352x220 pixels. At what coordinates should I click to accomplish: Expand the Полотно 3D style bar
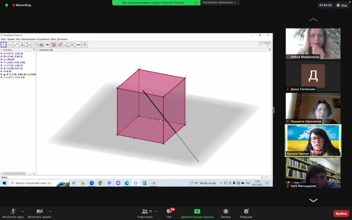pos(38,50)
